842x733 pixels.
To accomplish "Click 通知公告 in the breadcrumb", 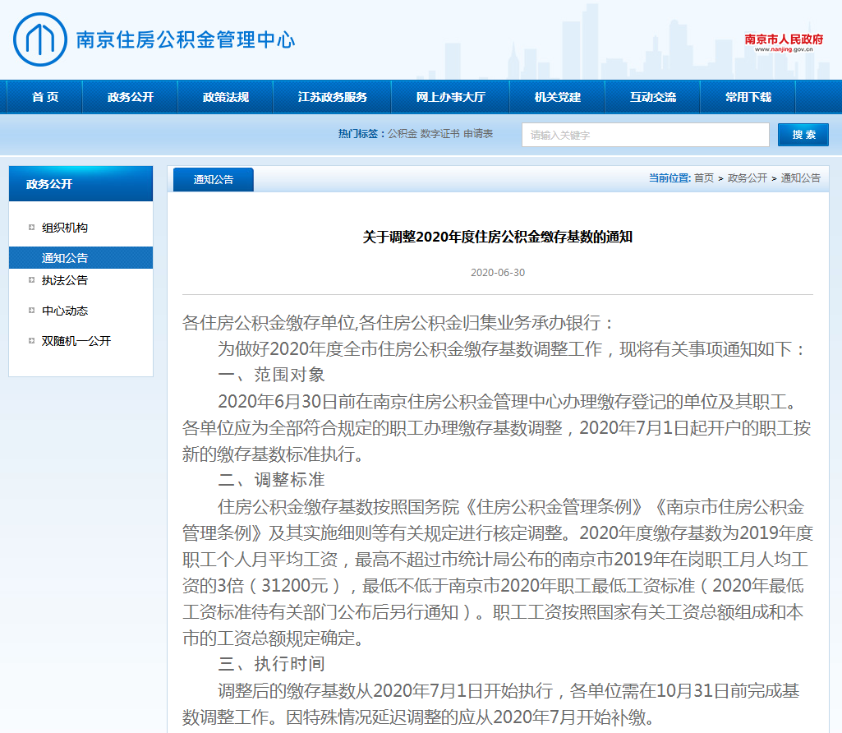I will pos(800,177).
